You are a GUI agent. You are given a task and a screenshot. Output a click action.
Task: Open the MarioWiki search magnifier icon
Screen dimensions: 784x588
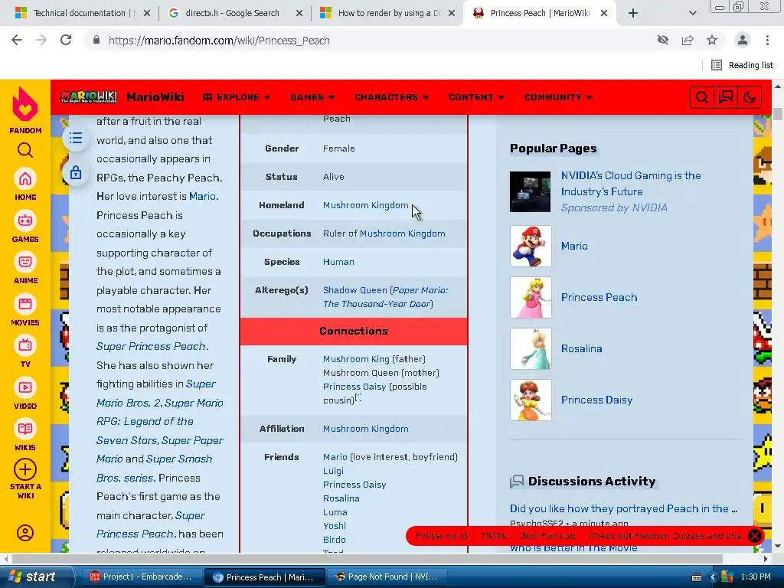[x=701, y=97]
